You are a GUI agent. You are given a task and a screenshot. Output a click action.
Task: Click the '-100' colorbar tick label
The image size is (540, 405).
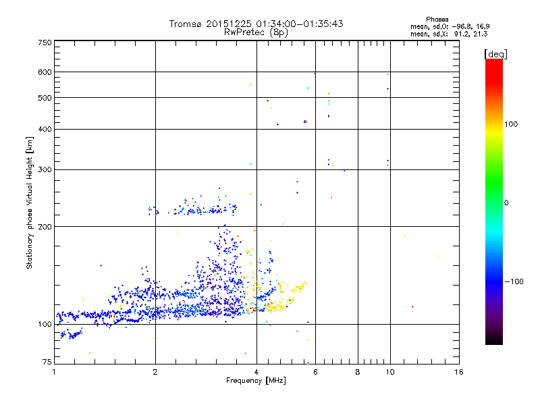pos(514,281)
